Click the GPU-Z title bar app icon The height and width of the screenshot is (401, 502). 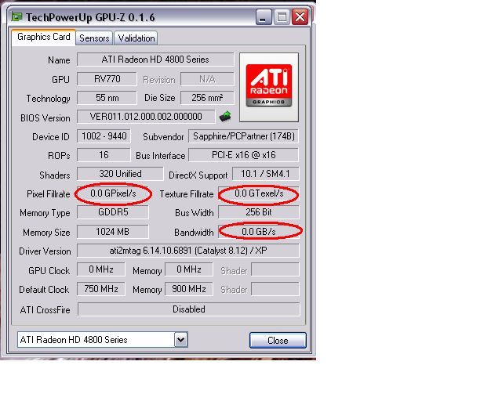[16, 16]
